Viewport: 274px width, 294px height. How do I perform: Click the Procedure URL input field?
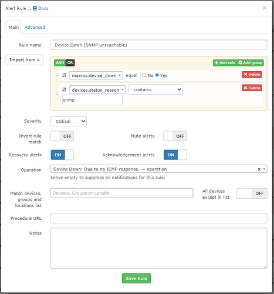click(159, 218)
